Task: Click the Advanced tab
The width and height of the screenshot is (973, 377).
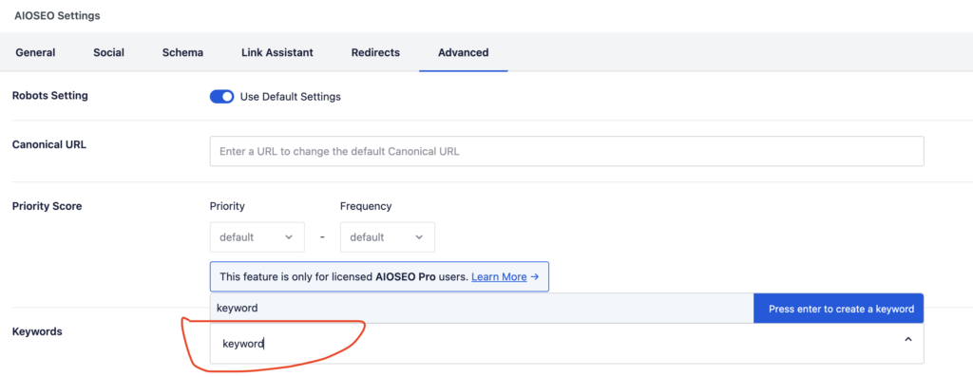Action: (x=463, y=53)
